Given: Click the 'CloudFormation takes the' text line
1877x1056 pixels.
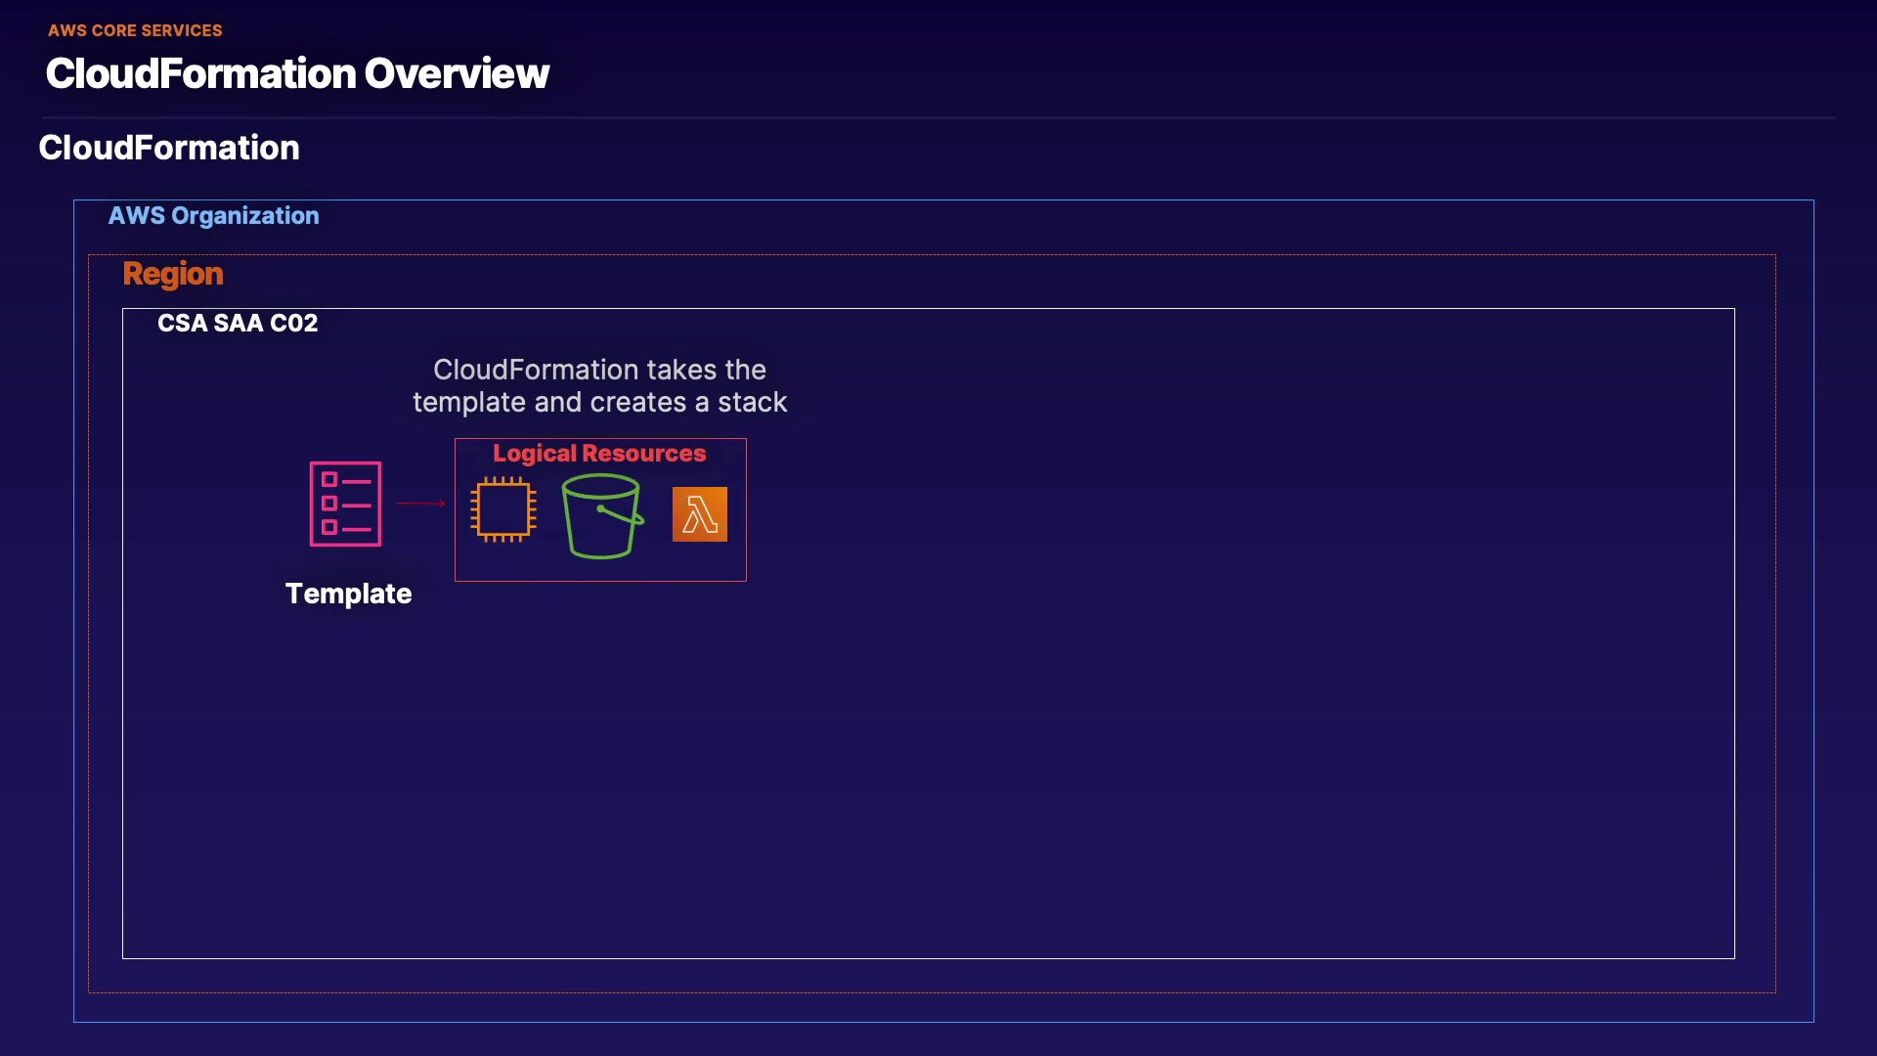Looking at the screenshot, I should pos(599,370).
